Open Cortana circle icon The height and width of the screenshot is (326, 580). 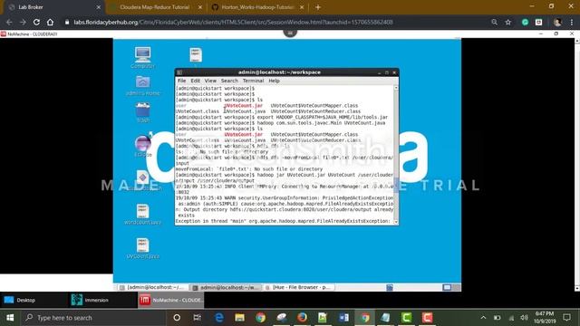pos(177,318)
